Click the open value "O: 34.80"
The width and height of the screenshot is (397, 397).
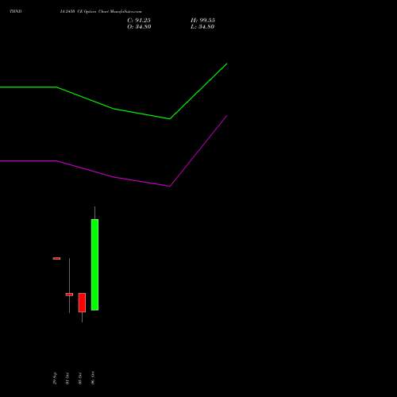tap(139, 27)
